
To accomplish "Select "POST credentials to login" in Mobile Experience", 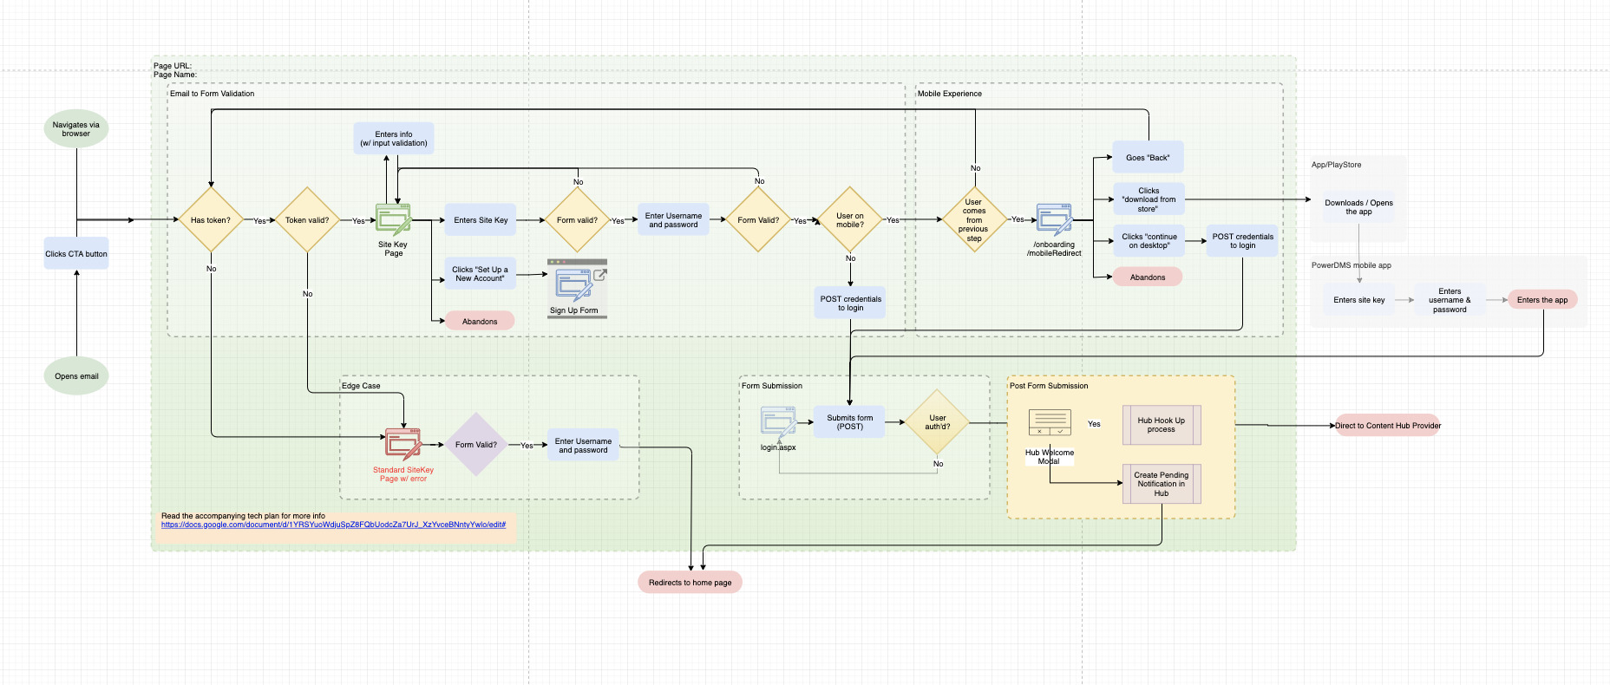I will pos(1242,240).
